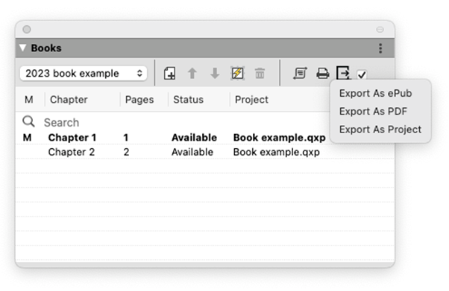Screen dimensions: 449x291
Task: Collapse the Books panel triangle
Action: click(x=23, y=48)
